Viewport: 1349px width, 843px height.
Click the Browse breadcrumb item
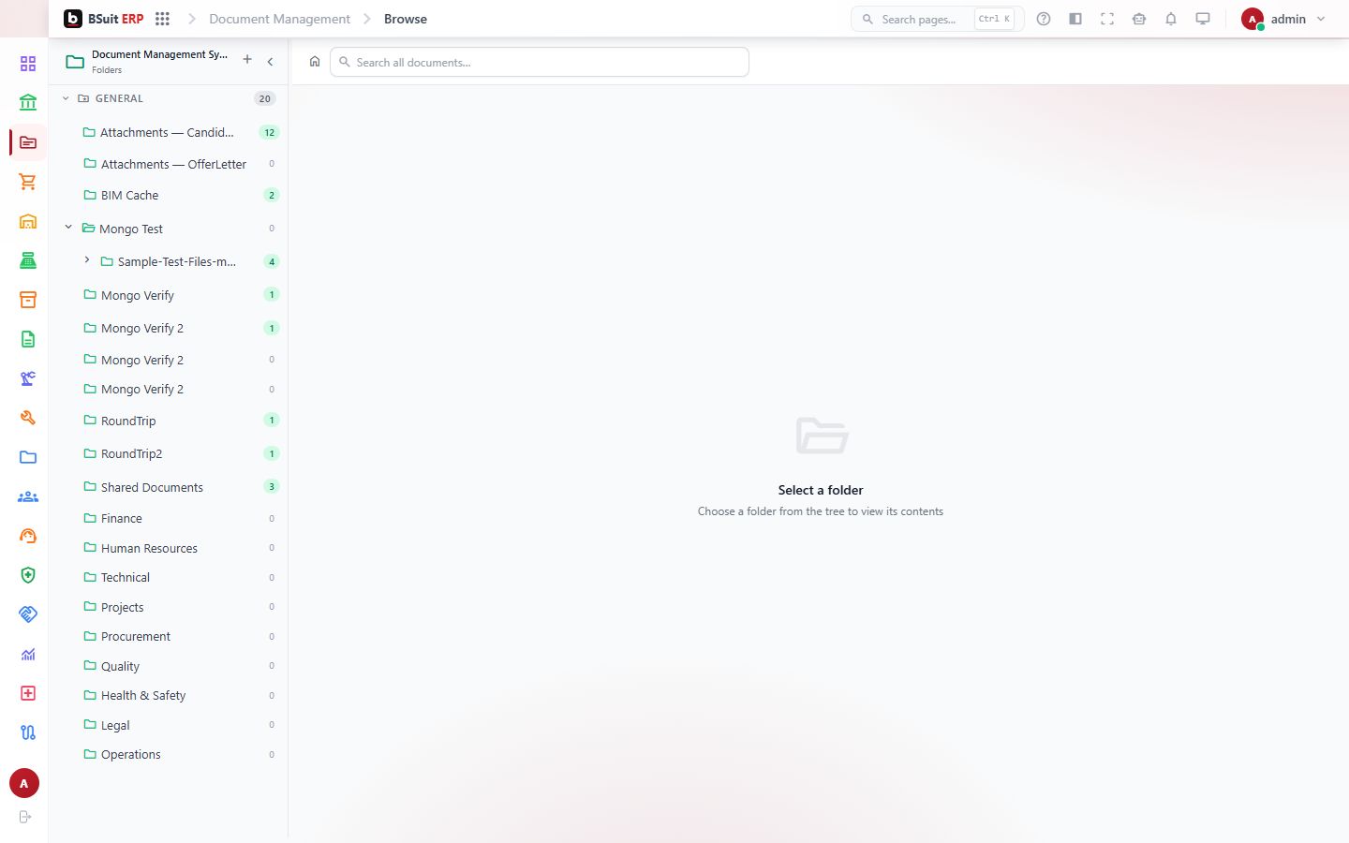(406, 19)
